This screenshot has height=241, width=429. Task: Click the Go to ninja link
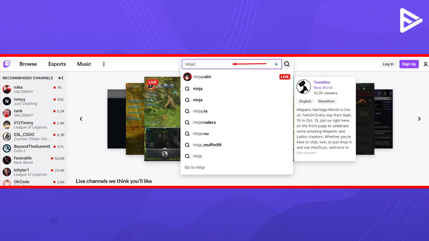(195, 167)
